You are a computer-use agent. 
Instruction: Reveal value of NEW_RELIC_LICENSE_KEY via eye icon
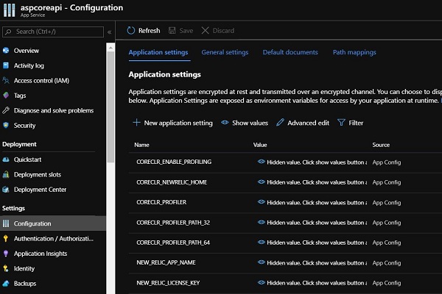tap(262, 282)
